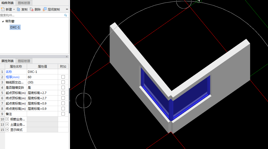268x149 pixels.
Task: Click the 名称 value DXC-1 cell
Action: 42,72
